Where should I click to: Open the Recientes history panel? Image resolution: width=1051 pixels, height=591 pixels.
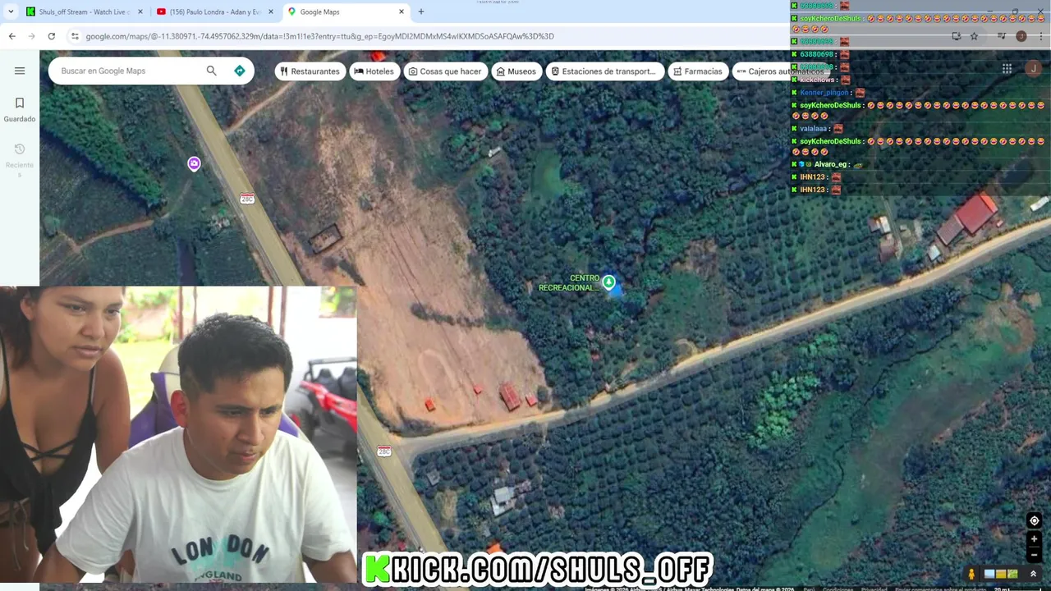[x=20, y=159]
